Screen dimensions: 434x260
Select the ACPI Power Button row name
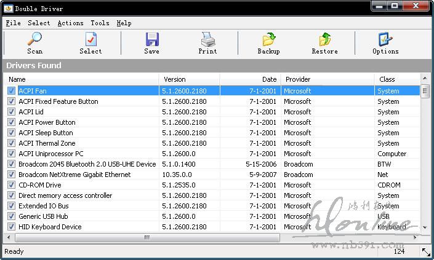pos(47,122)
